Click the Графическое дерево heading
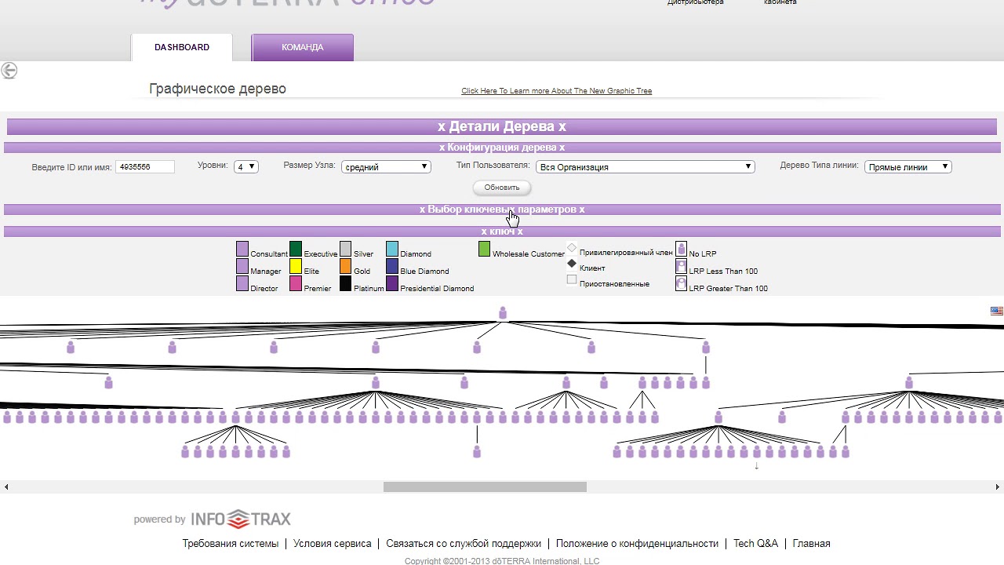The width and height of the screenshot is (1004, 565). [x=217, y=89]
